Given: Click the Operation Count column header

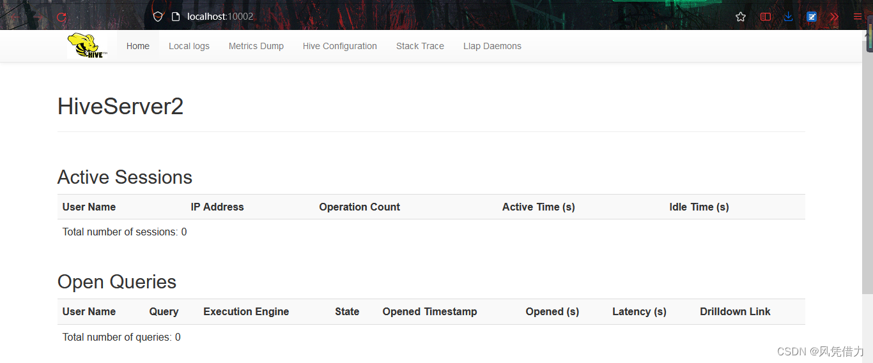Looking at the screenshot, I should click(x=359, y=207).
